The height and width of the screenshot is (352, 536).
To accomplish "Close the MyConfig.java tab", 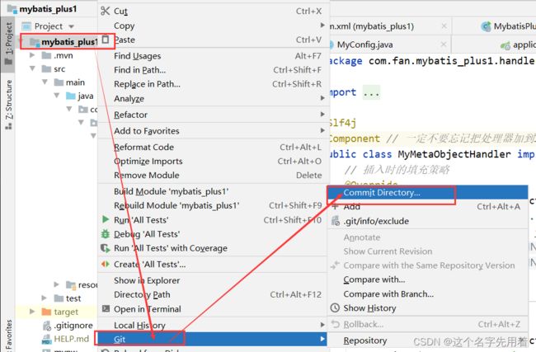I will (444, 44).
